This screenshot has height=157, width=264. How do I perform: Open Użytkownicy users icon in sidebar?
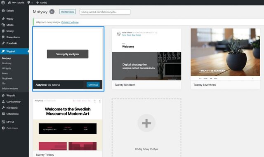pyautogui.click(x=3, y=102)
